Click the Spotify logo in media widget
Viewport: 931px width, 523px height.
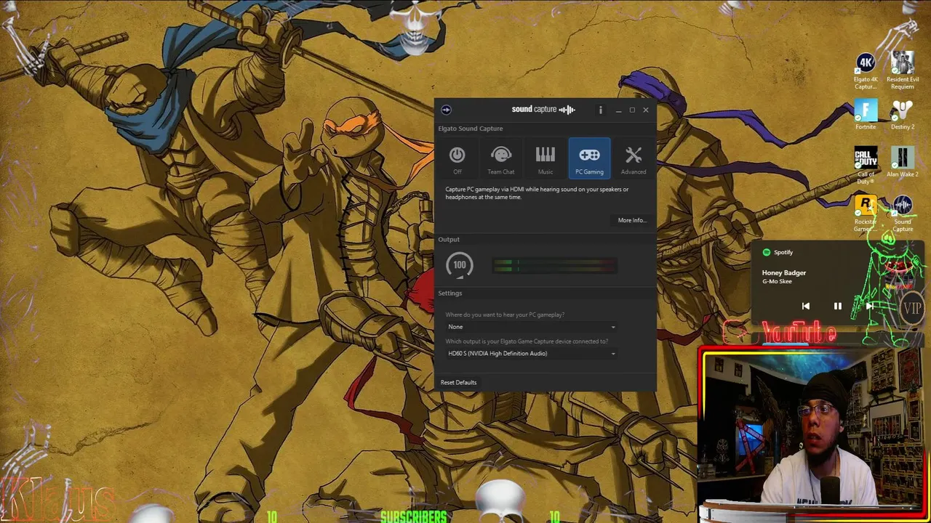[x=767, y=252]
